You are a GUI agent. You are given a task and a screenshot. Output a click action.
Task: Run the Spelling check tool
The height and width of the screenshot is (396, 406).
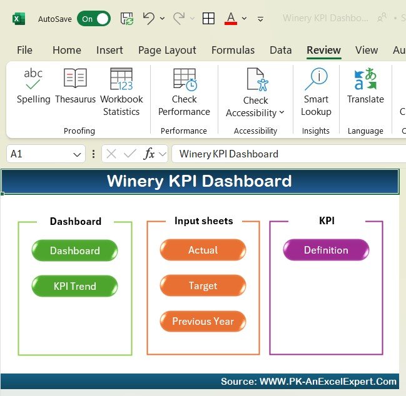point(33,86)
